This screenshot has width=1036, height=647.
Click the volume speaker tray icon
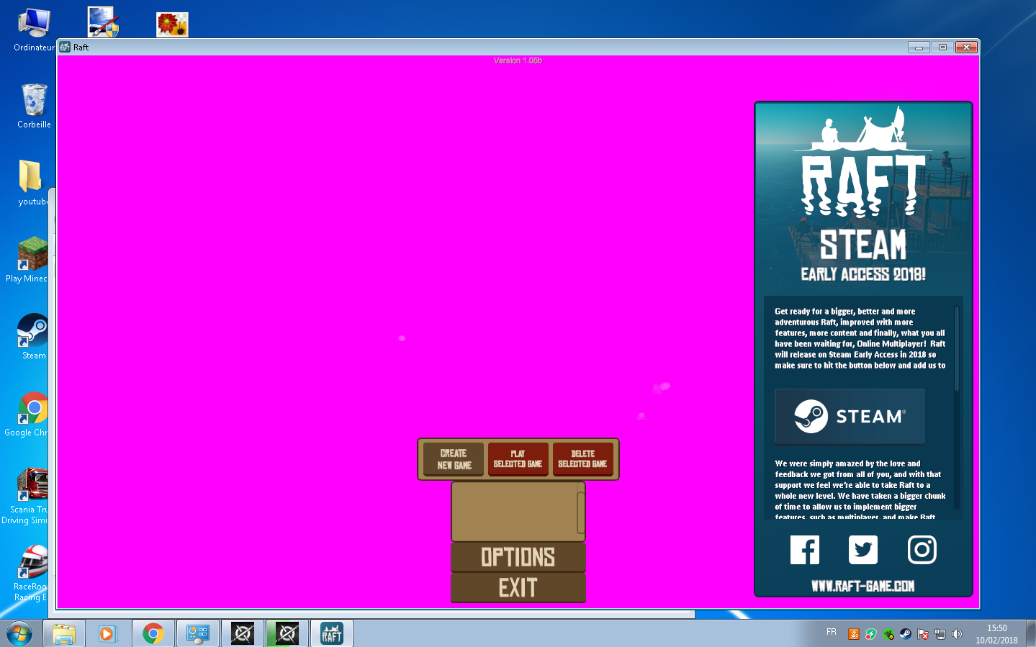[x=957, y=634]
